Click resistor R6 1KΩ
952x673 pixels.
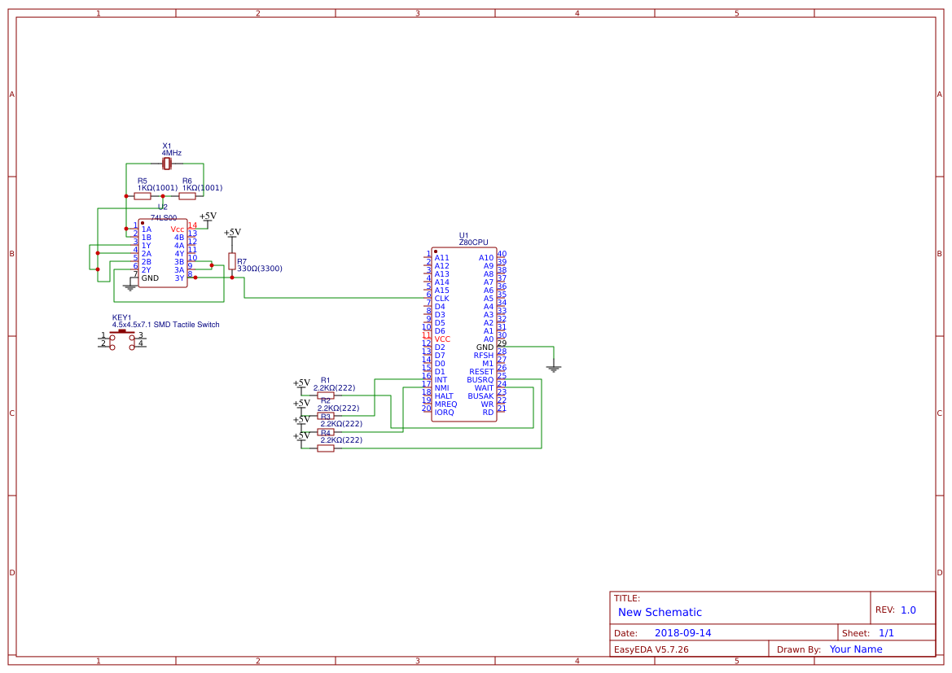189,195
